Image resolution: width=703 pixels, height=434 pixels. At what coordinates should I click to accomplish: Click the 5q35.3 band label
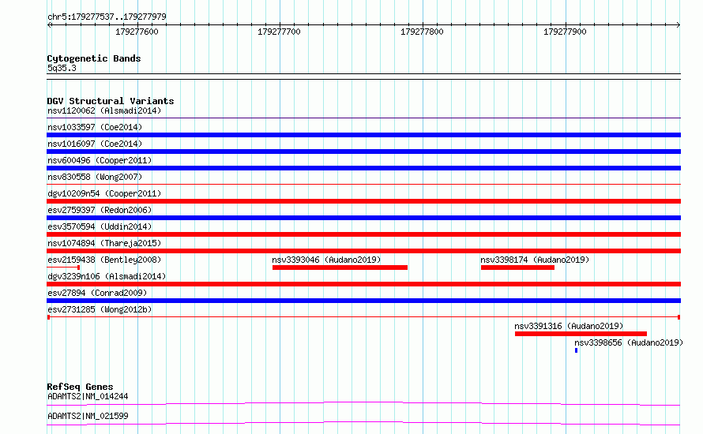pos(62,68)
